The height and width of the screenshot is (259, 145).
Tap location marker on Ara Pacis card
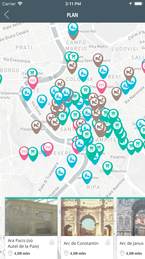coord(10,253)
